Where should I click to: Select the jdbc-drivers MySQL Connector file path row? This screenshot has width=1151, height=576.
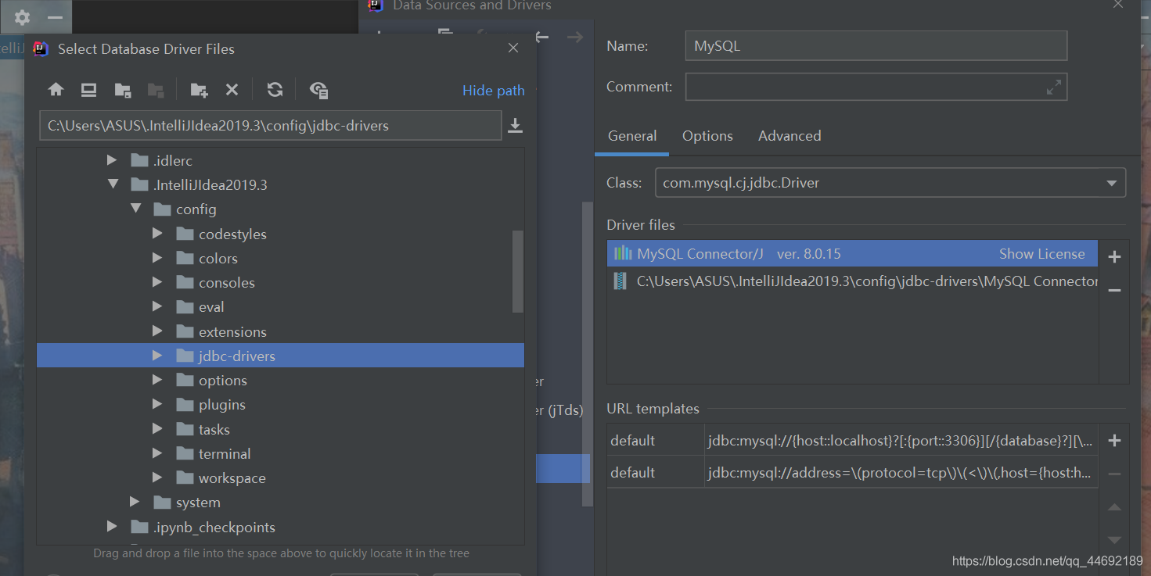[852, 281]
